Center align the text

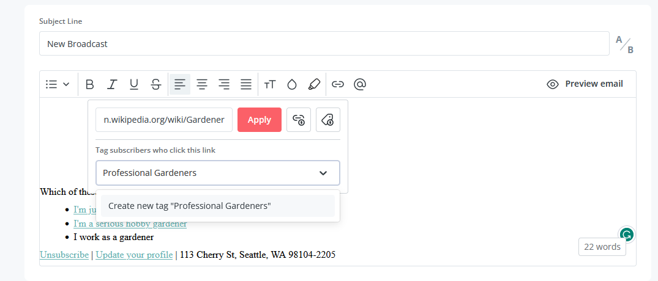coord(202,84)
